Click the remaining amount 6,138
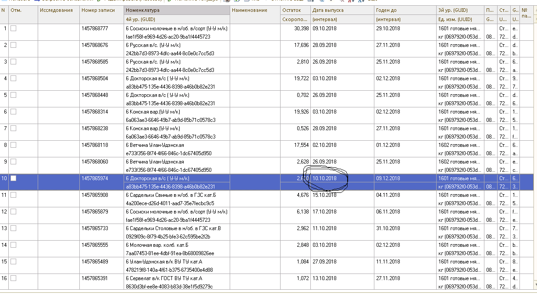The image size is (537, 295). 303,212
